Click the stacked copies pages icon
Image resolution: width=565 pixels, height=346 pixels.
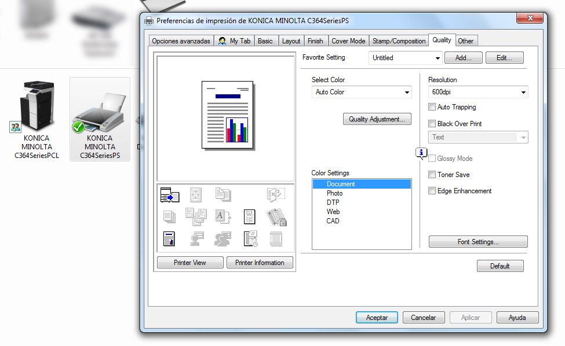[x=223, y=194]
